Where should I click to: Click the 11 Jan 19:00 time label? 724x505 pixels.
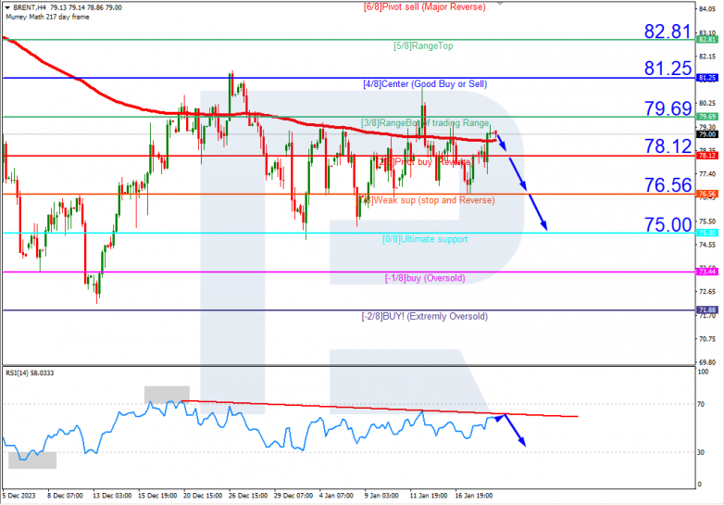pos(428,496)
